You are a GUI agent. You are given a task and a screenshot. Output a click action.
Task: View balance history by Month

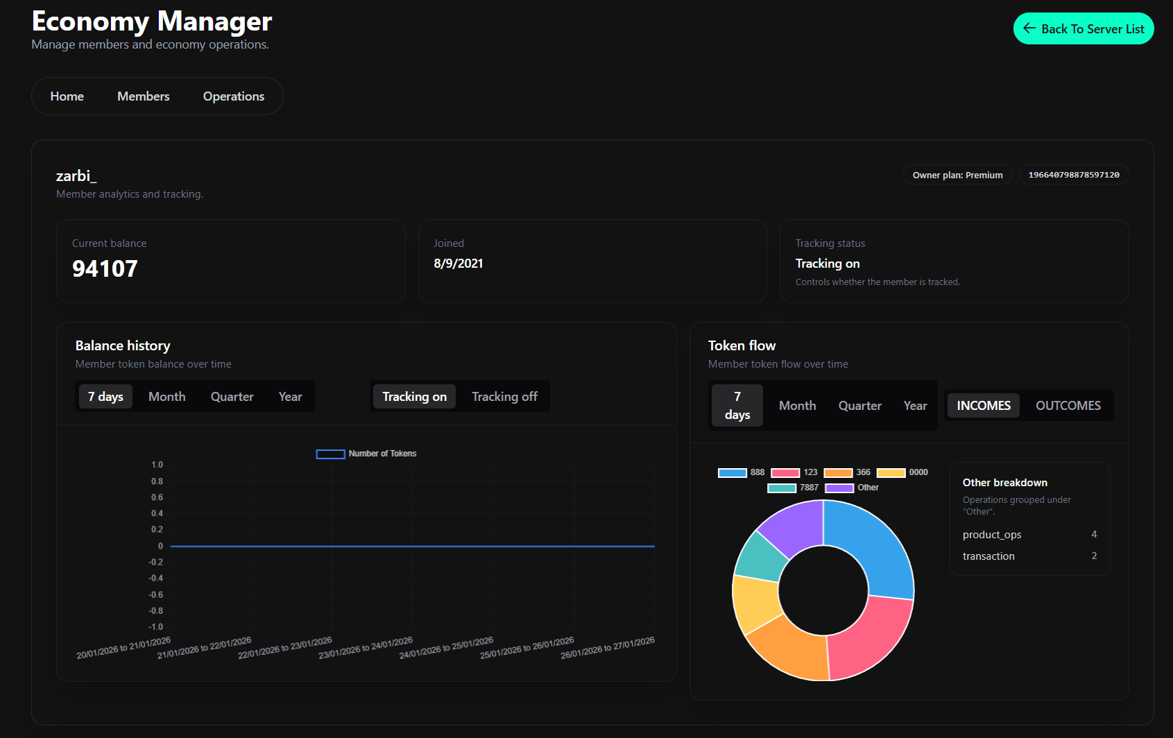point(166,396)
